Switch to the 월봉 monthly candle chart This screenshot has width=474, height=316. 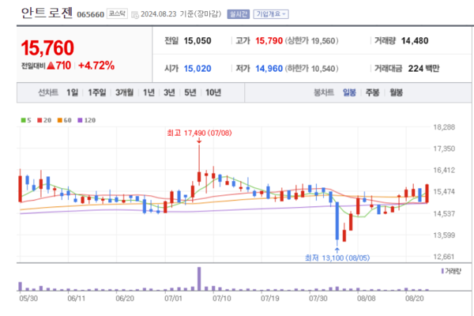(x=396, y=92)
